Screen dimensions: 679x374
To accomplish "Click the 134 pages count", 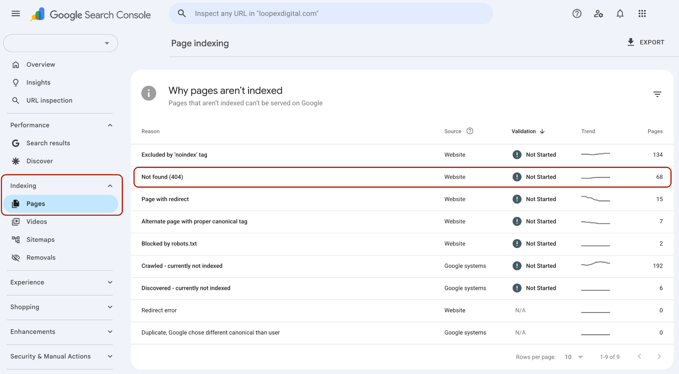I will tap(658, 155).
